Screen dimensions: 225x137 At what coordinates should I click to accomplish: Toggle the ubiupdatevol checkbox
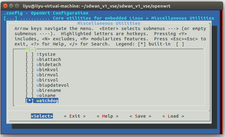pos(29,85)
